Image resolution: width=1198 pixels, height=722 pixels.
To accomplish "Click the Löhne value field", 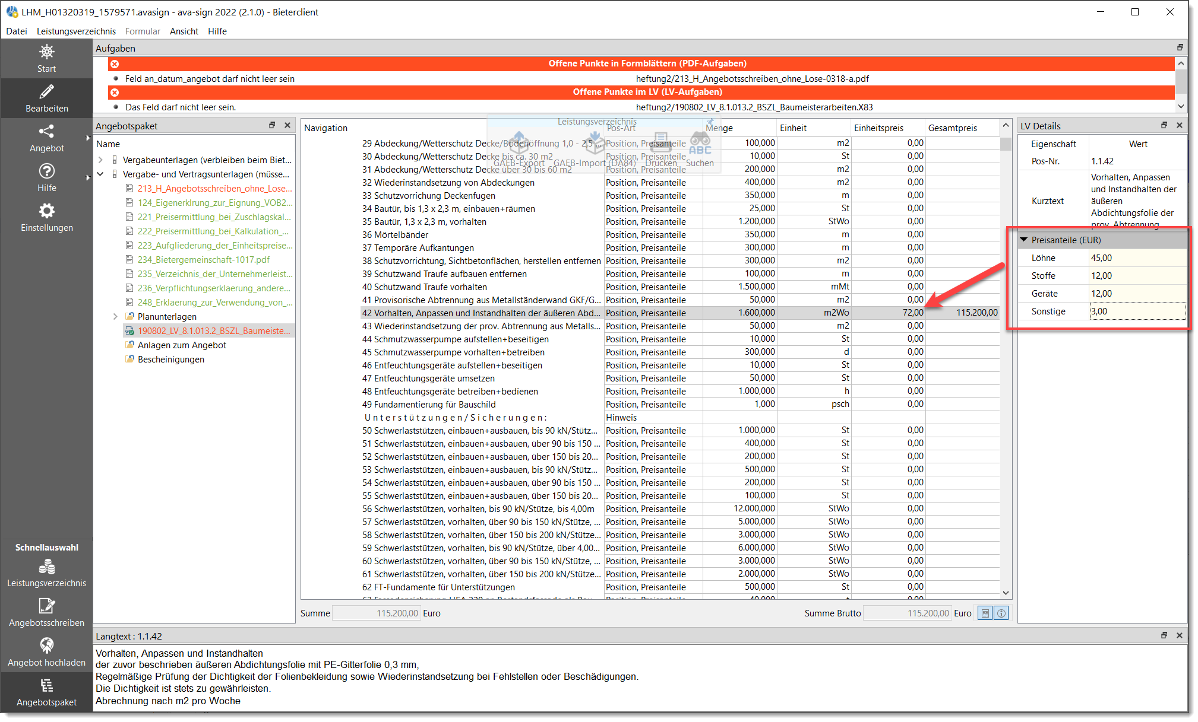I will point(1137,258).
